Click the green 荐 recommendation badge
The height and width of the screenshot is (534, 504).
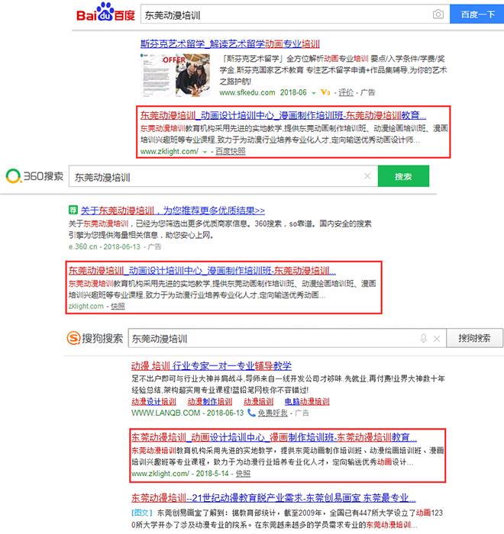click(x=73, y=210)
